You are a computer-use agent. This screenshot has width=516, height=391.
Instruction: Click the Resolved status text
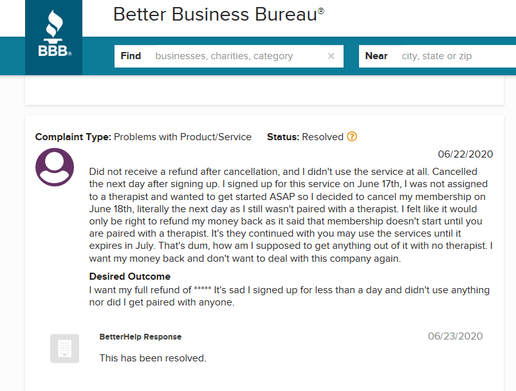point(322,137)
